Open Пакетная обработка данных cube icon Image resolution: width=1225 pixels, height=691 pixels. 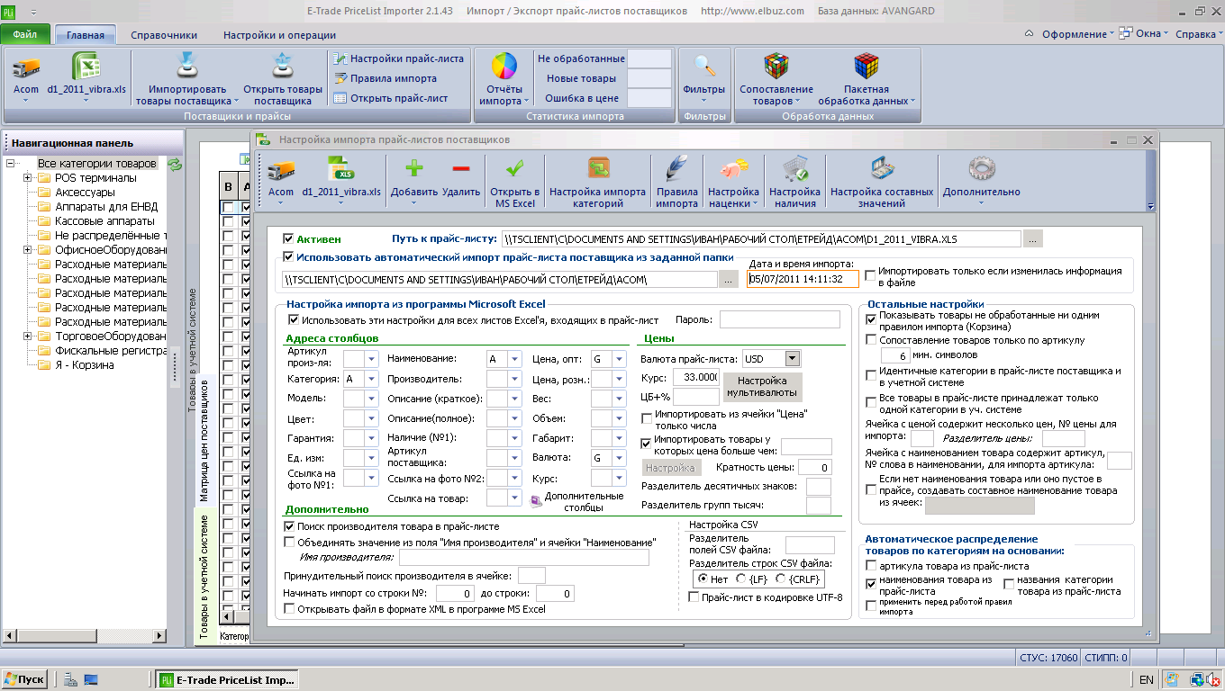(867, 67)
